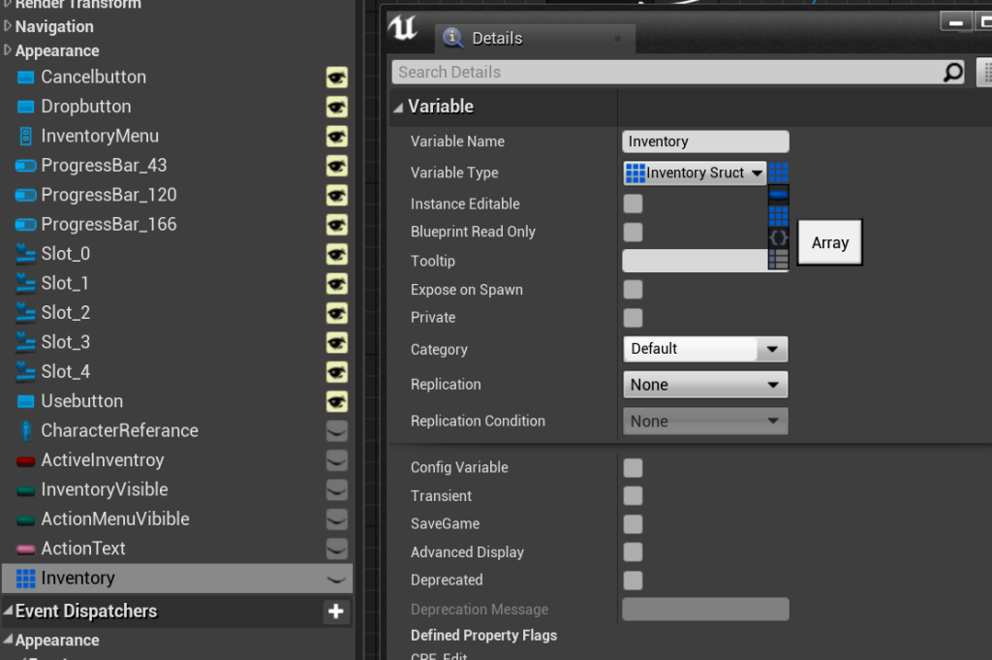The width and height of the screenshot is (992, 660).
Task: Select the InventoryVisible variable row
Action: [177, 489]
